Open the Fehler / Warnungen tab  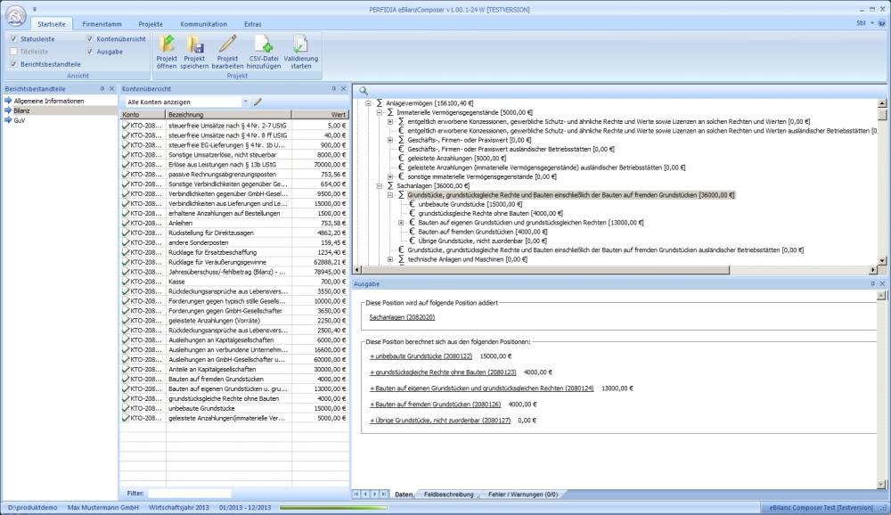click(523, 494)
